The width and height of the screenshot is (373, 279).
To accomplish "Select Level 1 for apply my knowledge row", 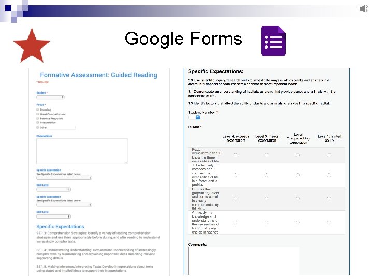I will click(x=329, y=222).
